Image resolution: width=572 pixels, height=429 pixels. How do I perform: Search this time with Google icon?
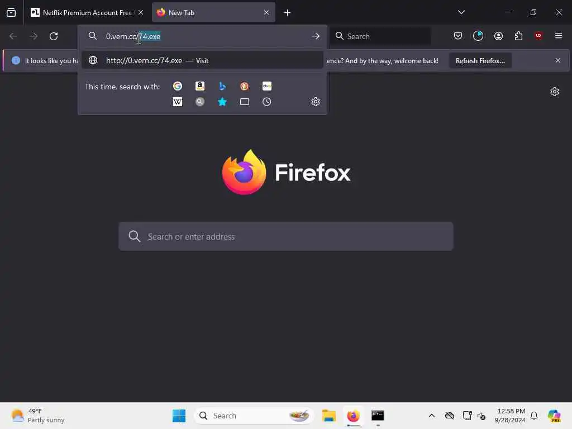coord(178,86)
